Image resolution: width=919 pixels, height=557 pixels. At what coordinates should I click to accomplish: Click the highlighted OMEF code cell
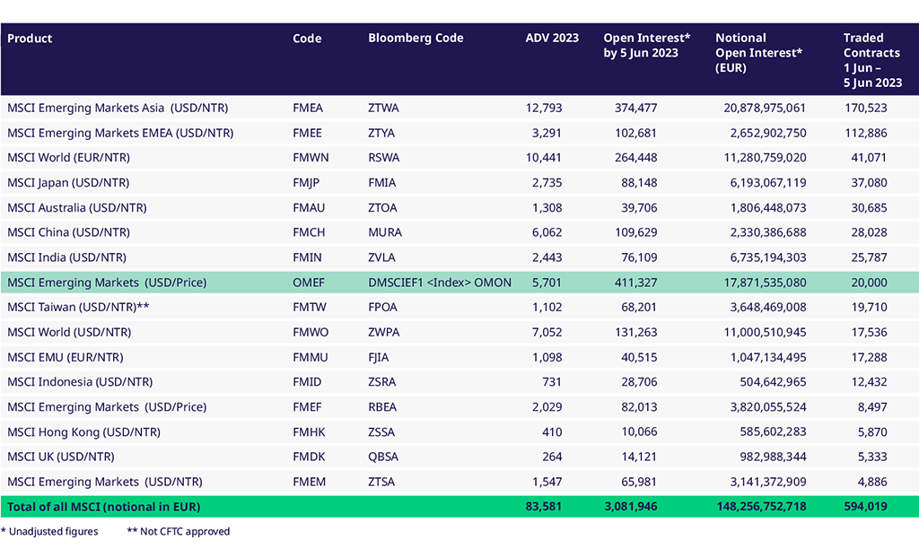(x=309, y=283)
